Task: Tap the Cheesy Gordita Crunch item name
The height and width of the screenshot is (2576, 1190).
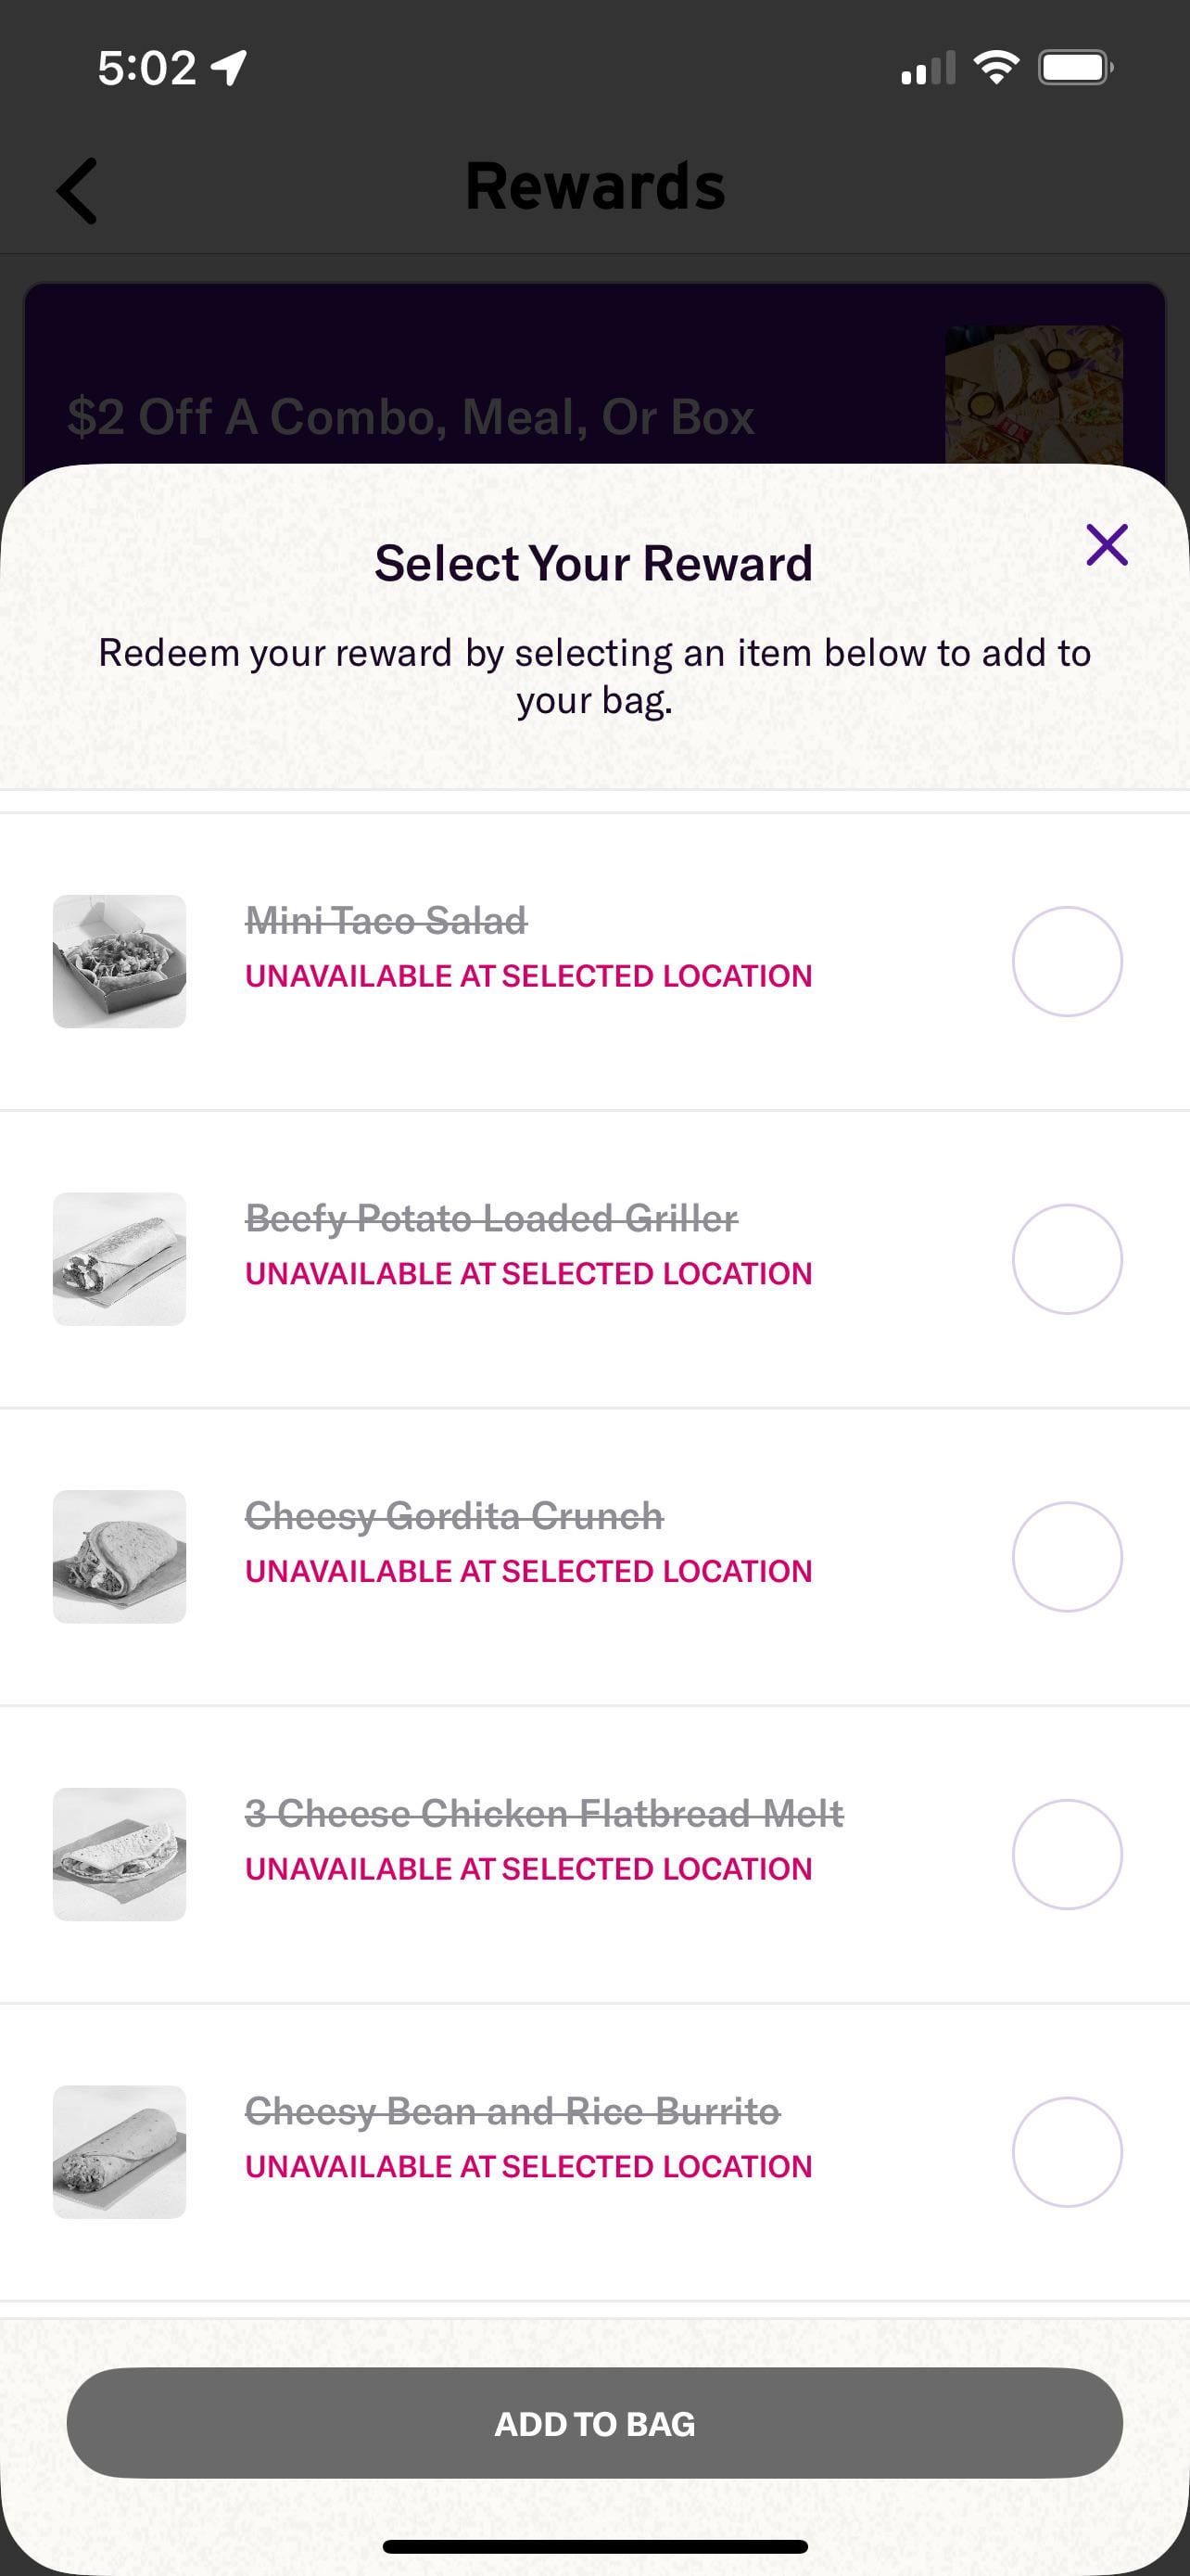Action: 453,1516
